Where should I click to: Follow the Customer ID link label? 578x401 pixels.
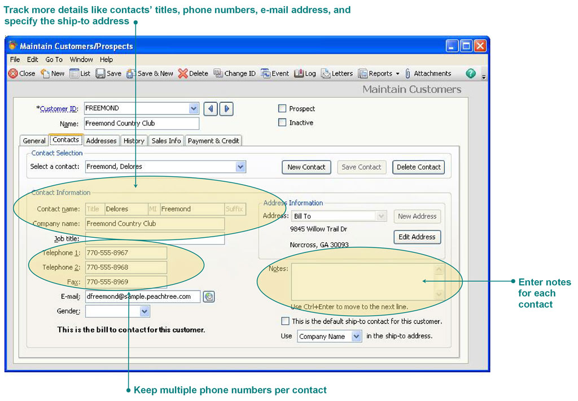59,109
